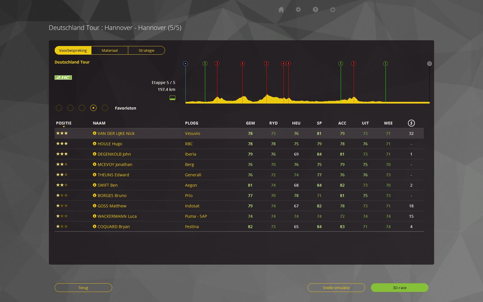
Task: Open the settings gear icon
Action: point(298,10)
